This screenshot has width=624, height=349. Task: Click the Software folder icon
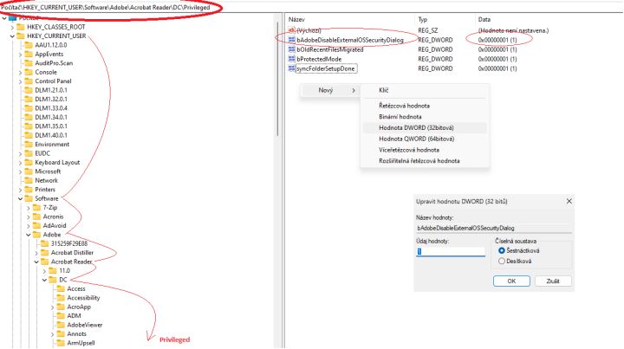(x=29, y=198)
